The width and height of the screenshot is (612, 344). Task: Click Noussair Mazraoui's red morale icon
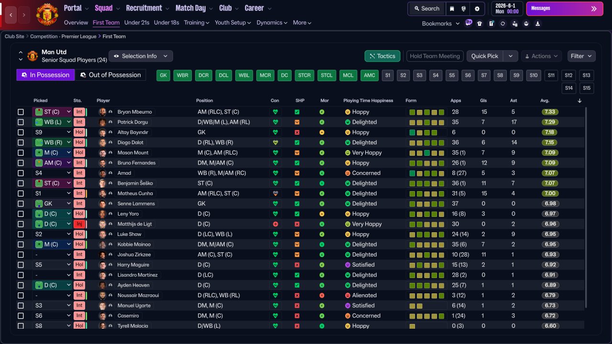(x=322, y=295)
